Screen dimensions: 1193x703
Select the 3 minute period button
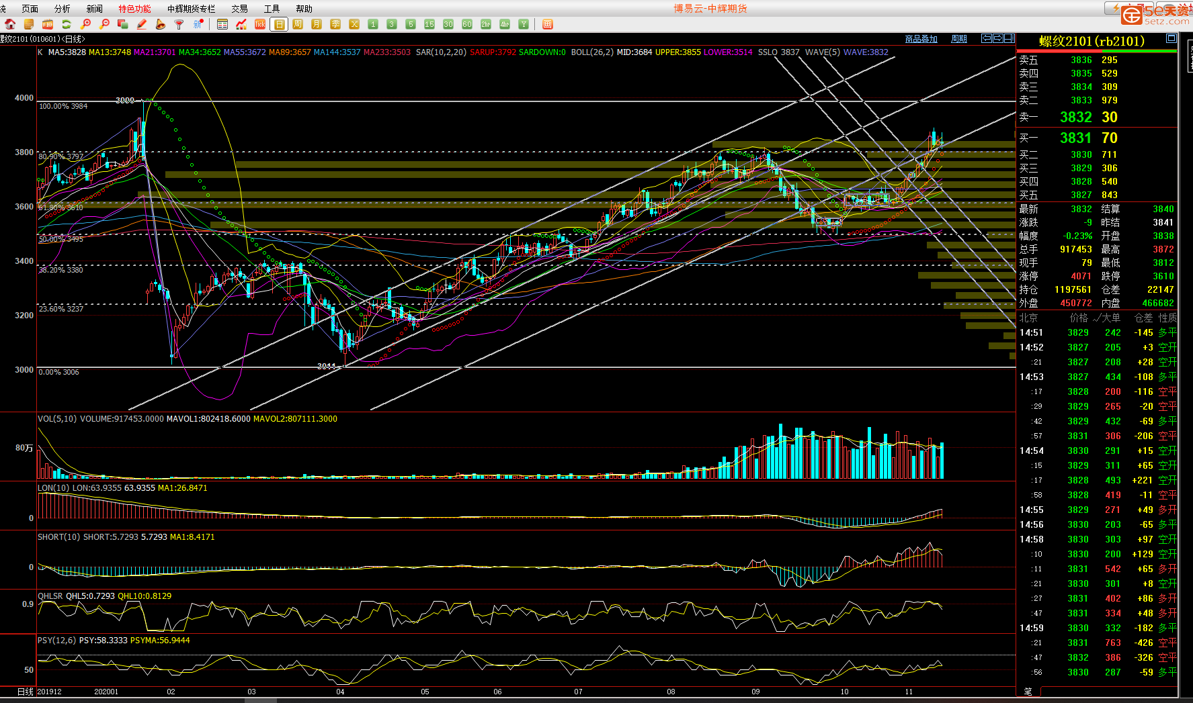point(392,24)
